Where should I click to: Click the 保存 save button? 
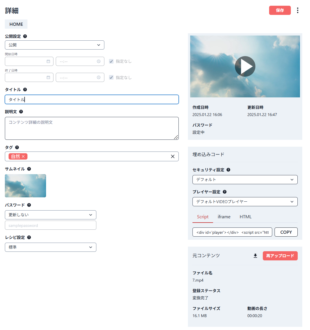pyautogui.click(x=280, y=10)
